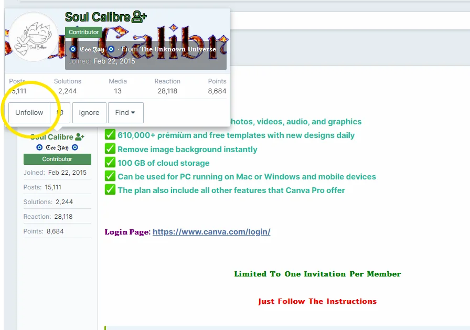This screenshot has height=330, width=470.
Task: Click Cee Jay user title in sidebar
Action: point(57,147)
